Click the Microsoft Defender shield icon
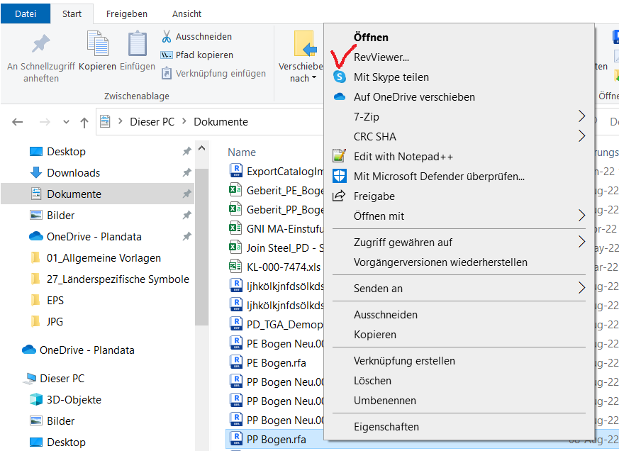The width and height of the screenshot is (619, 451). pyautogui.click(x=340, y=176)
